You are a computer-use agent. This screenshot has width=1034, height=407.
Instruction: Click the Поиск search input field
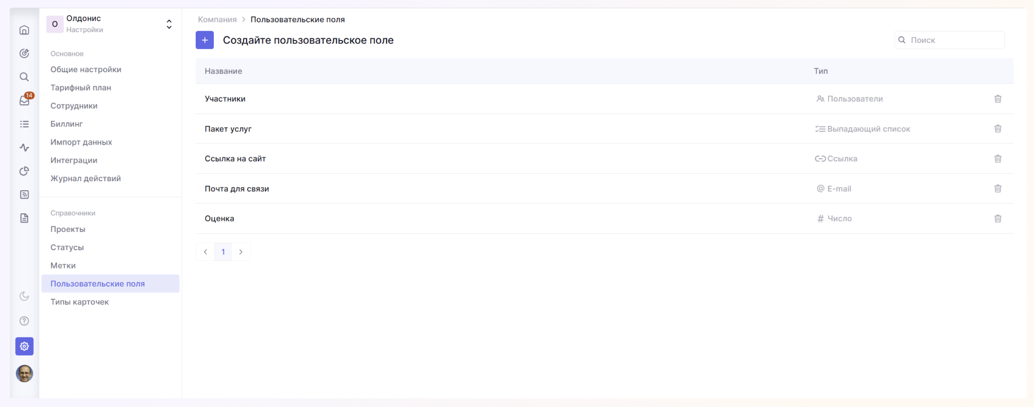point(954,40)
